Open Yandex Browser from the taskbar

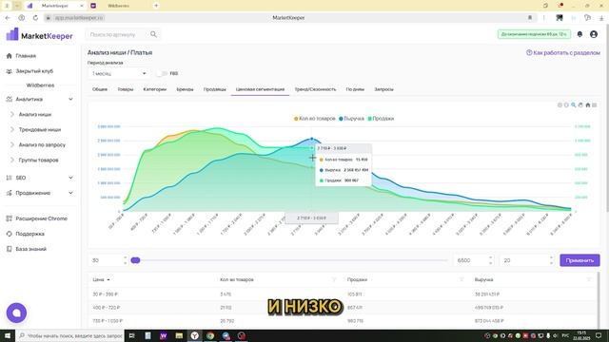(194, 335)
